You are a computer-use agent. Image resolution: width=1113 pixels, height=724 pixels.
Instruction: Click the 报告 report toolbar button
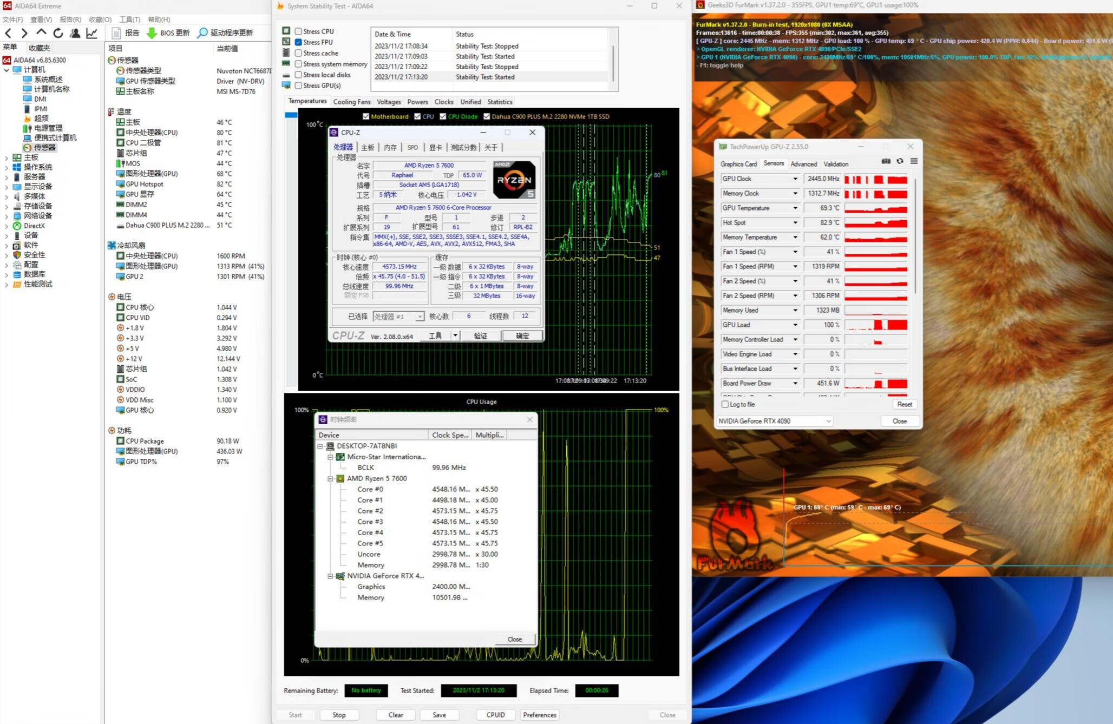point(126,33)
